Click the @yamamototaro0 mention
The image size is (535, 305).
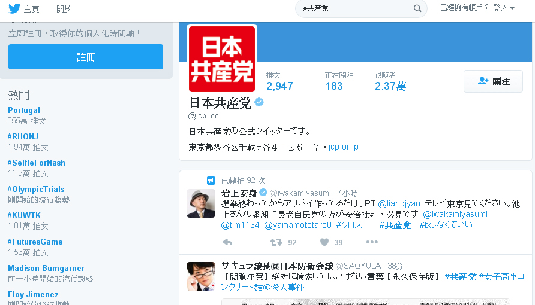click(298, 225)
